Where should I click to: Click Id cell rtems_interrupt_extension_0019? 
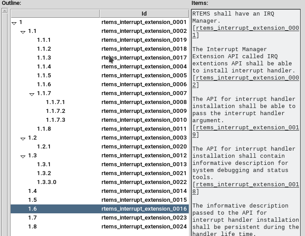coord(144,40)
